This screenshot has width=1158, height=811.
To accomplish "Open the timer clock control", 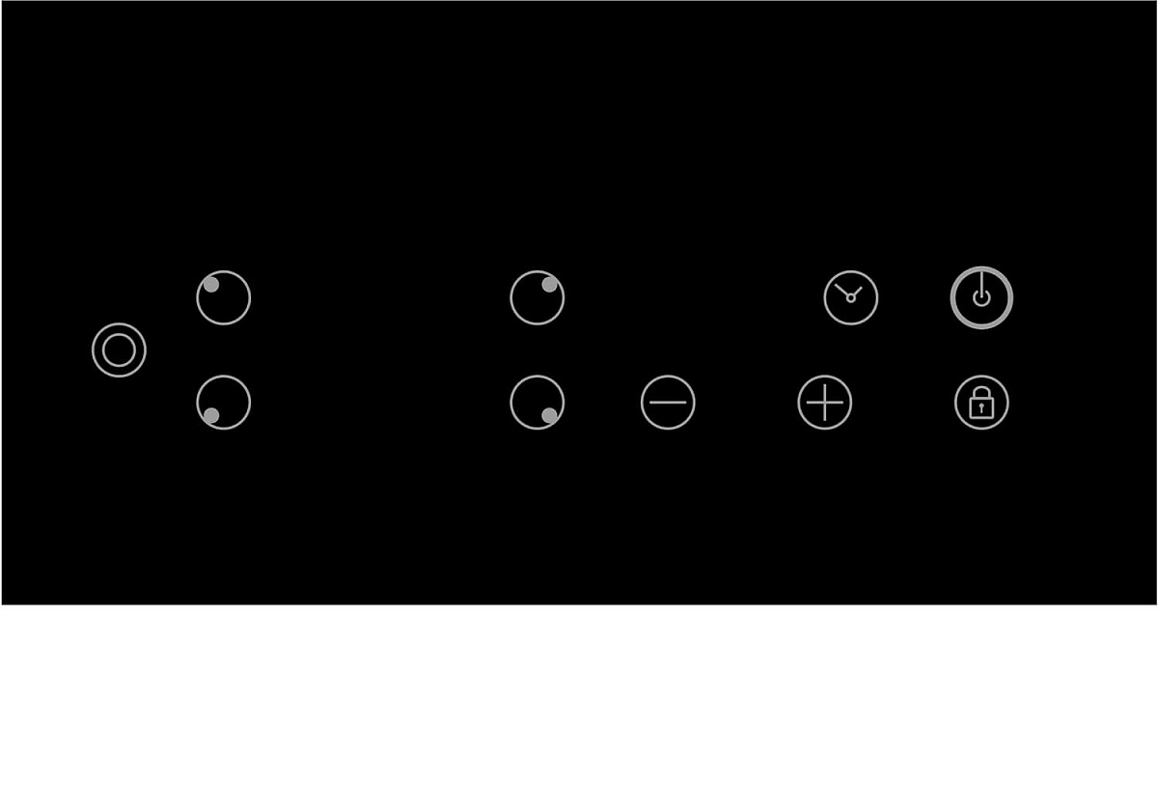I will click(x=851, y=297).
